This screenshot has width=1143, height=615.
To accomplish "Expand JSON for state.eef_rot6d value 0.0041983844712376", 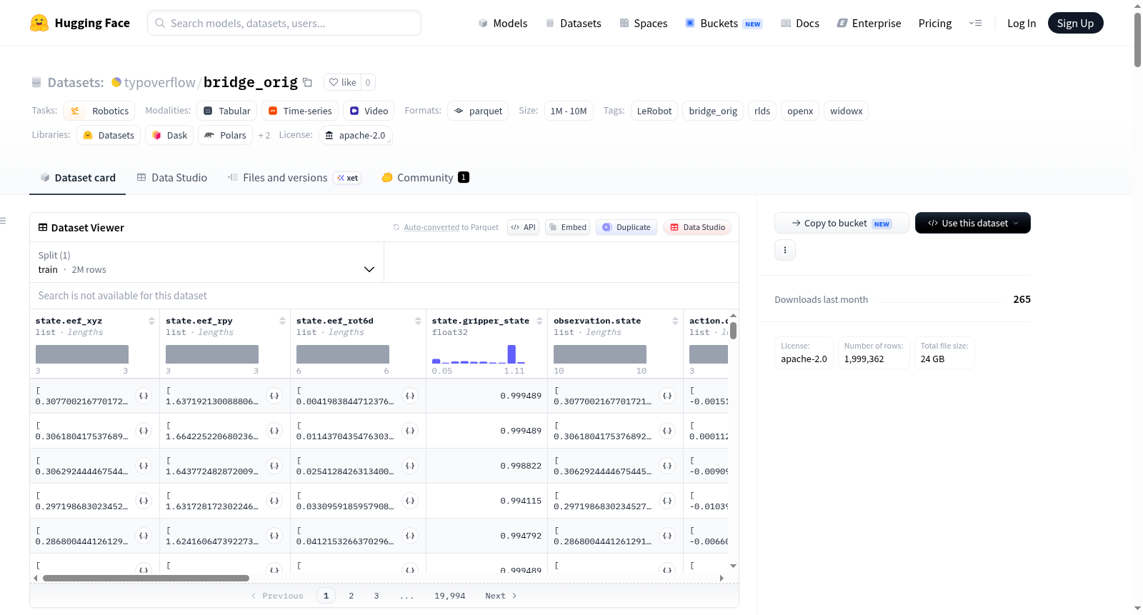I will [x=410, y=396].
